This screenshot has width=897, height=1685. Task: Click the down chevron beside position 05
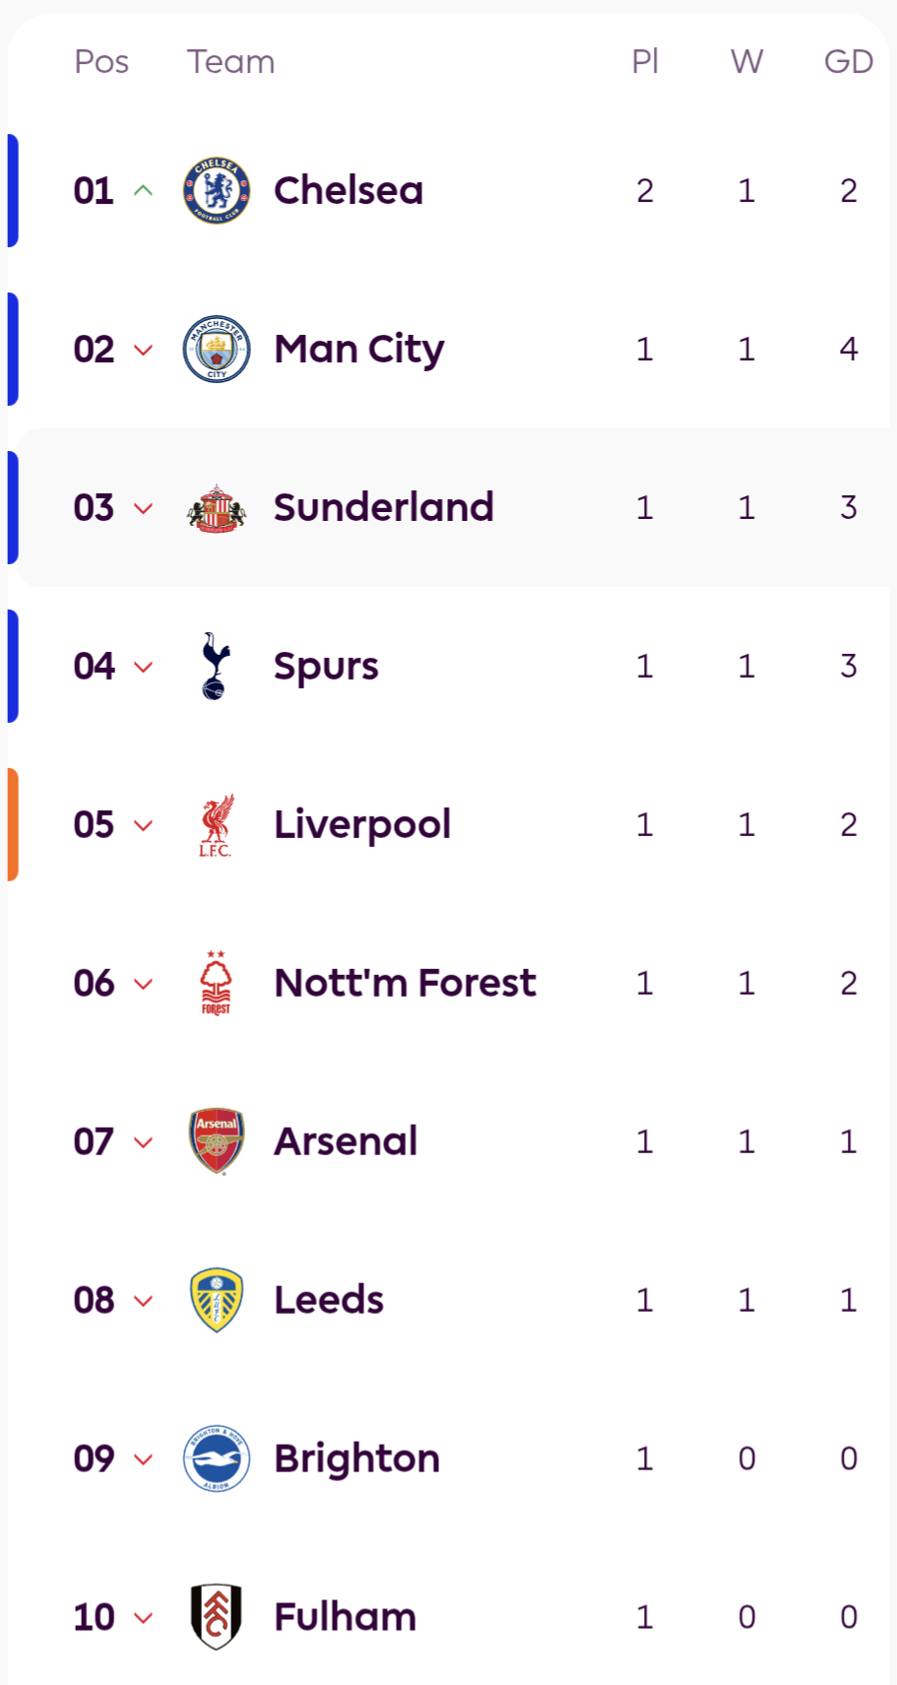(144, 825)
